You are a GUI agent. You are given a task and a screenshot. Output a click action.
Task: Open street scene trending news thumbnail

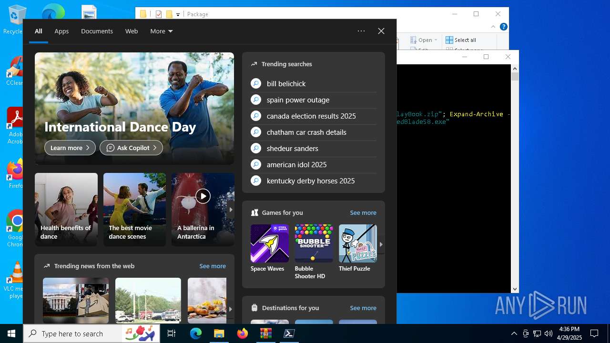coord(148,301)
